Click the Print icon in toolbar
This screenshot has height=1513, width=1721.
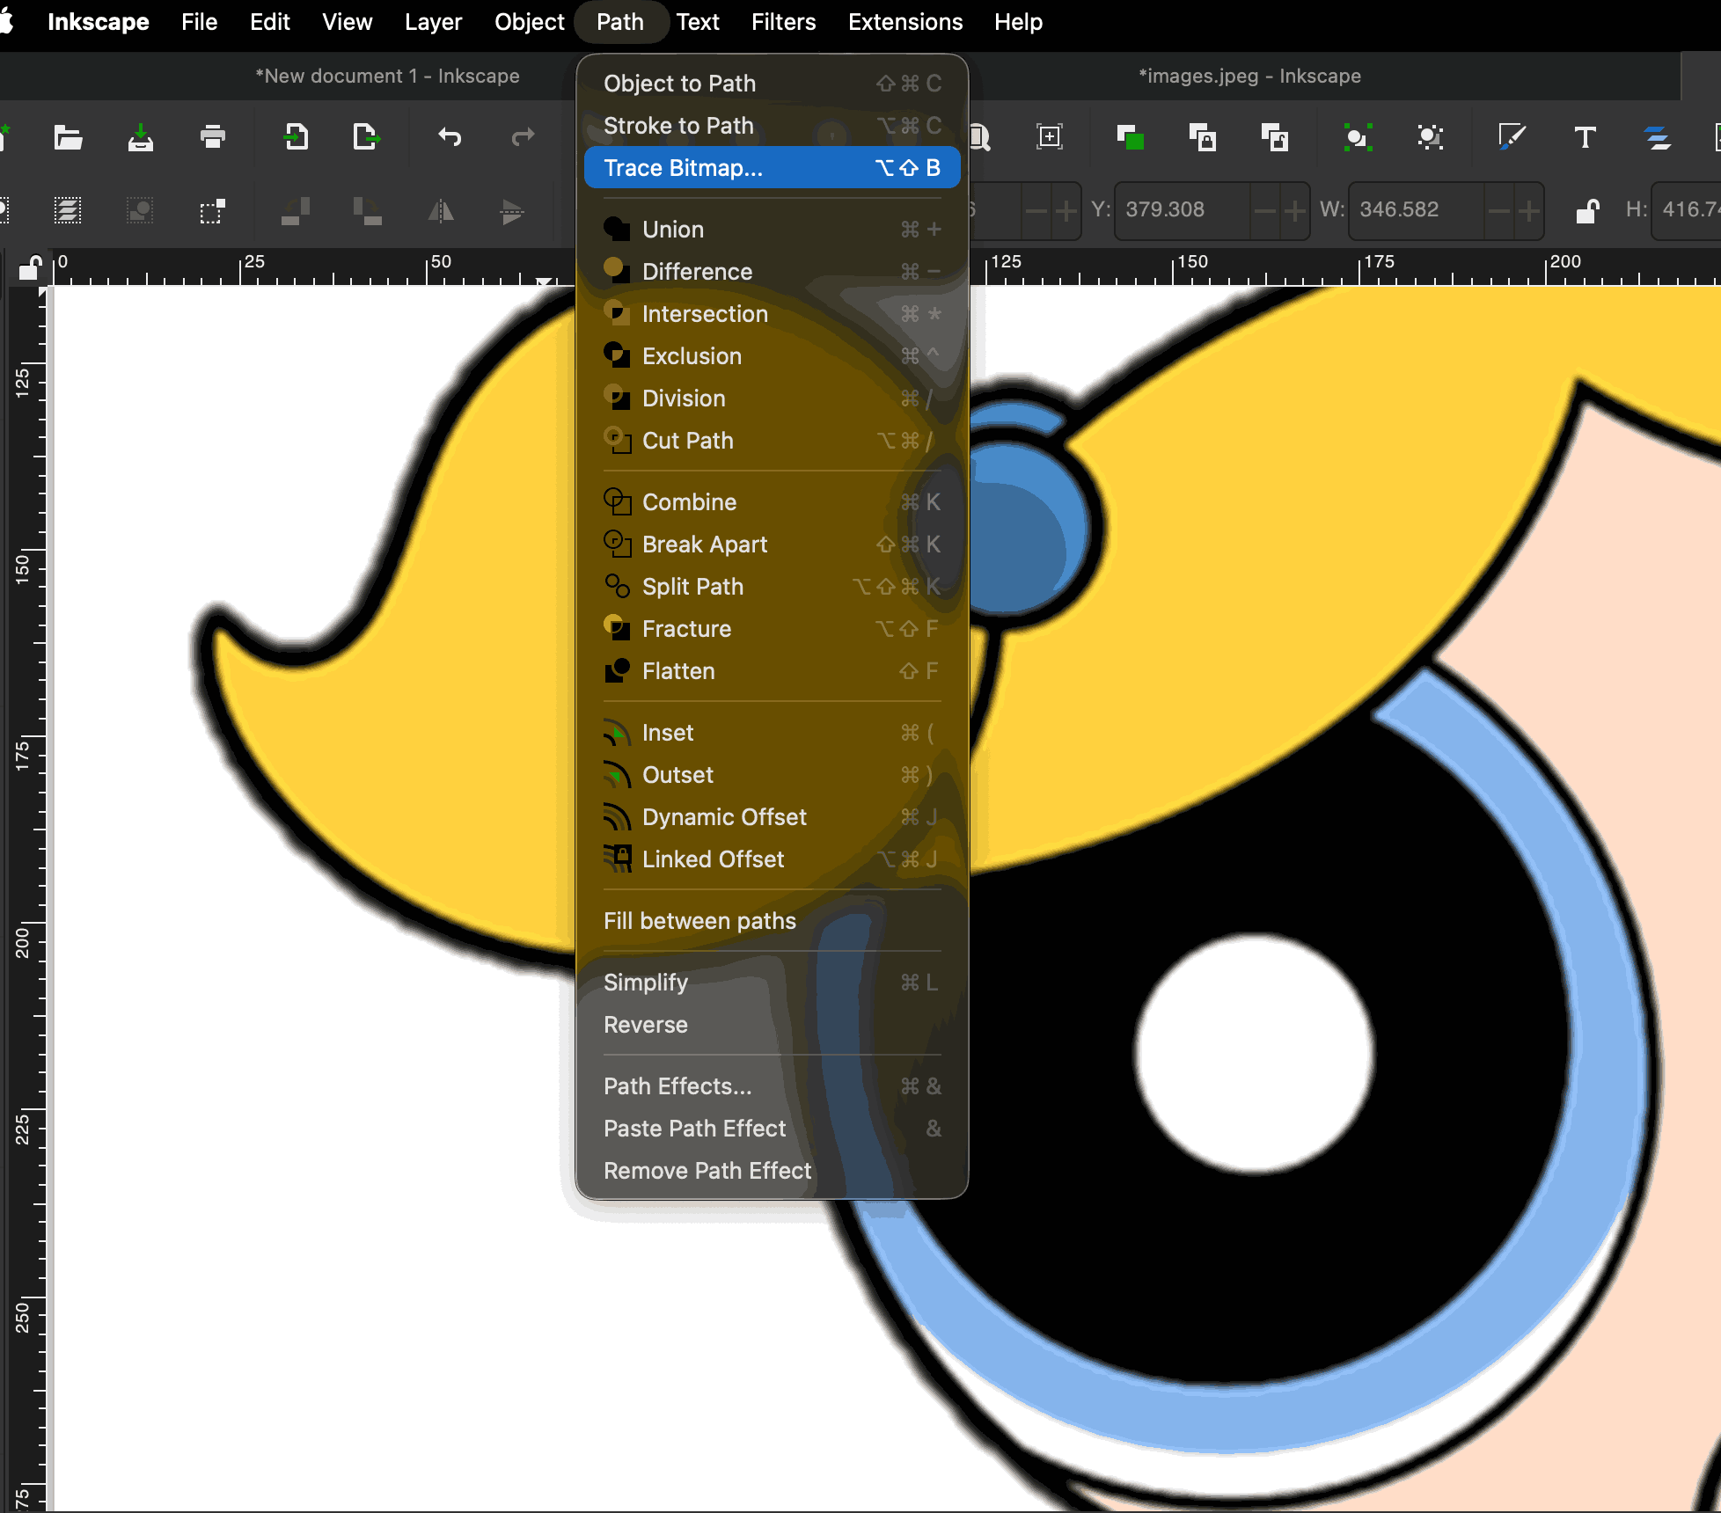(213, 137)
